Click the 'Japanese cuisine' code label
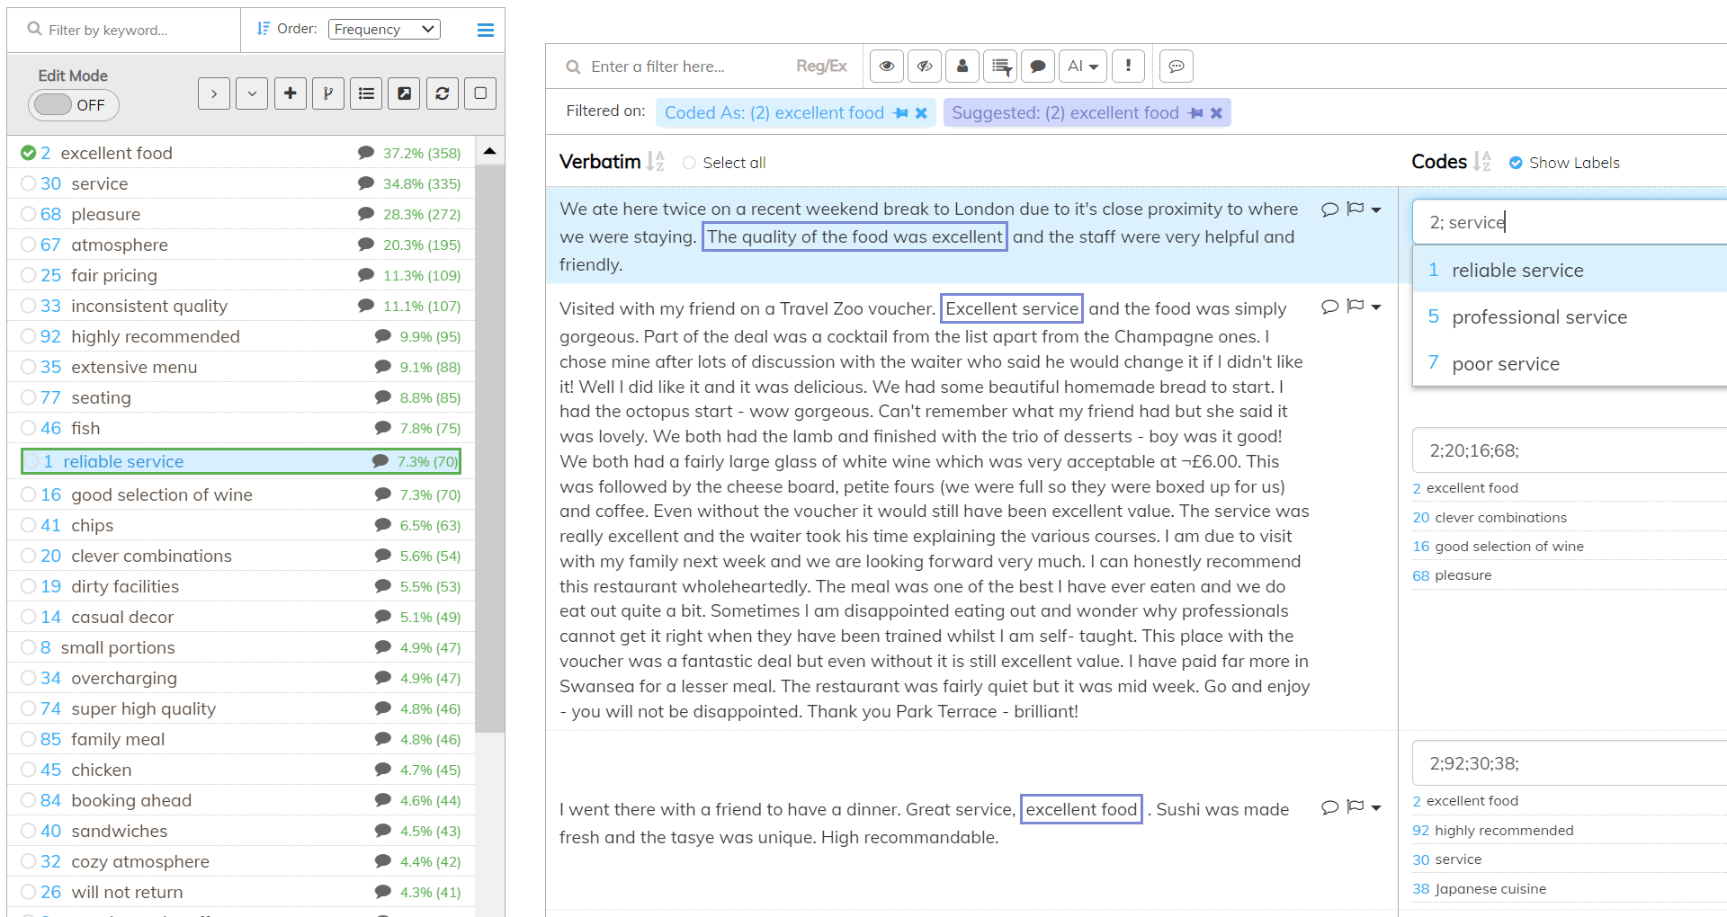The width and height of the screenshot is (1727, 917). (x=1490, y=889)
